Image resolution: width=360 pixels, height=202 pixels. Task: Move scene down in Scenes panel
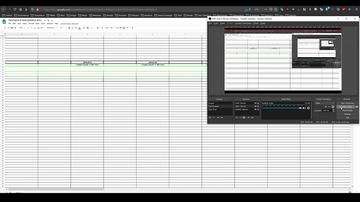(222, 117)
